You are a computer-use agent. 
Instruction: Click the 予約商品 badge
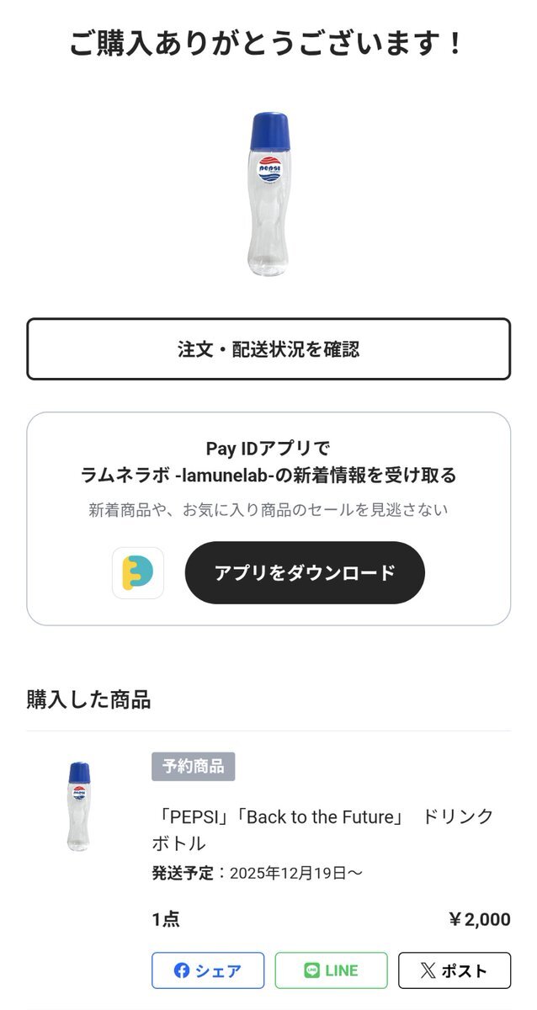[193, 767]
